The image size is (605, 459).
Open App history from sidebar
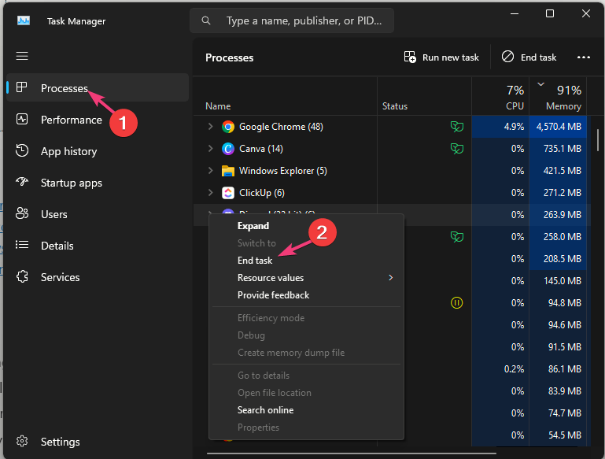pyautogui.click(x=68, y=151)
